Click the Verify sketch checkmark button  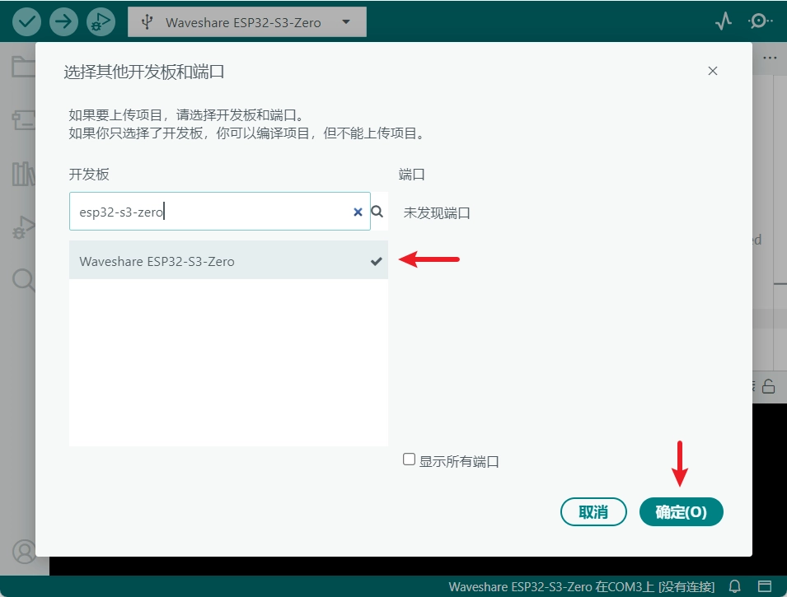(26, 21)
